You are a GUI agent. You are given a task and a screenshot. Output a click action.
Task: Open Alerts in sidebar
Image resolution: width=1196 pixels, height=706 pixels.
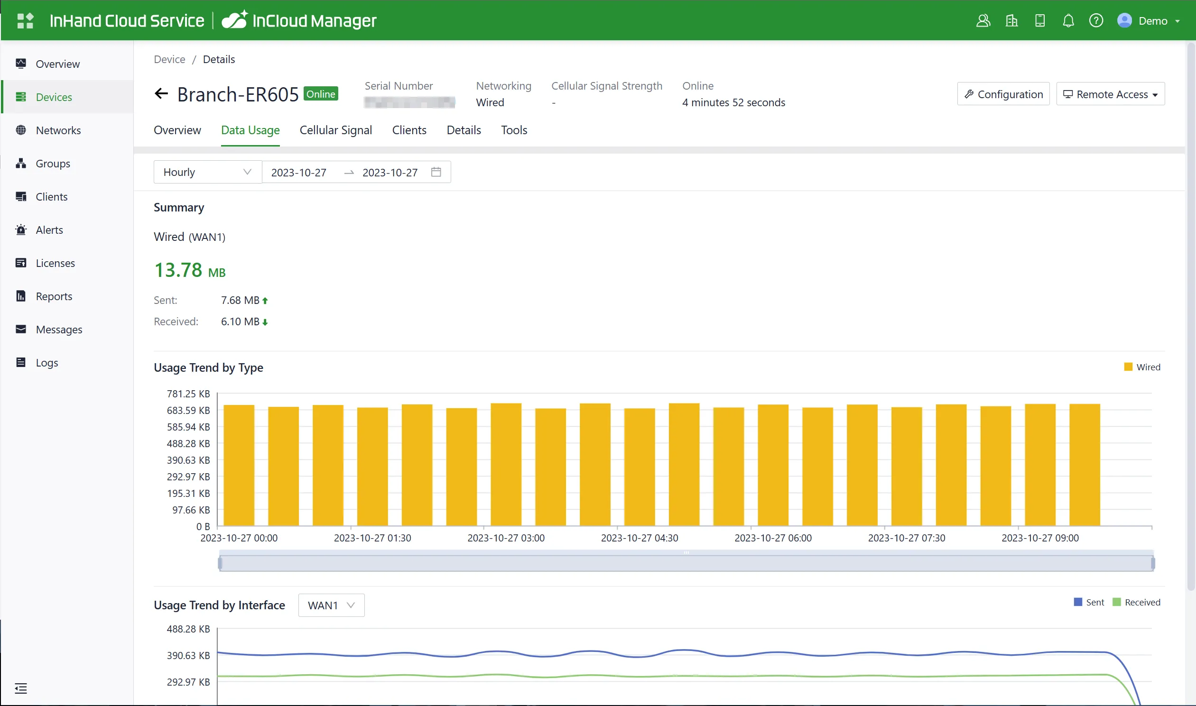pos(66,230)
